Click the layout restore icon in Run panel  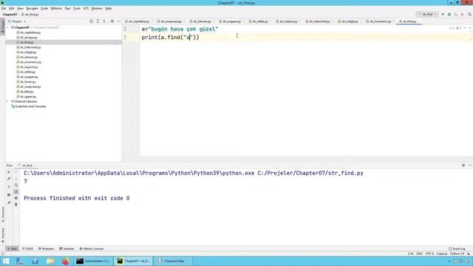pos(9,195)
